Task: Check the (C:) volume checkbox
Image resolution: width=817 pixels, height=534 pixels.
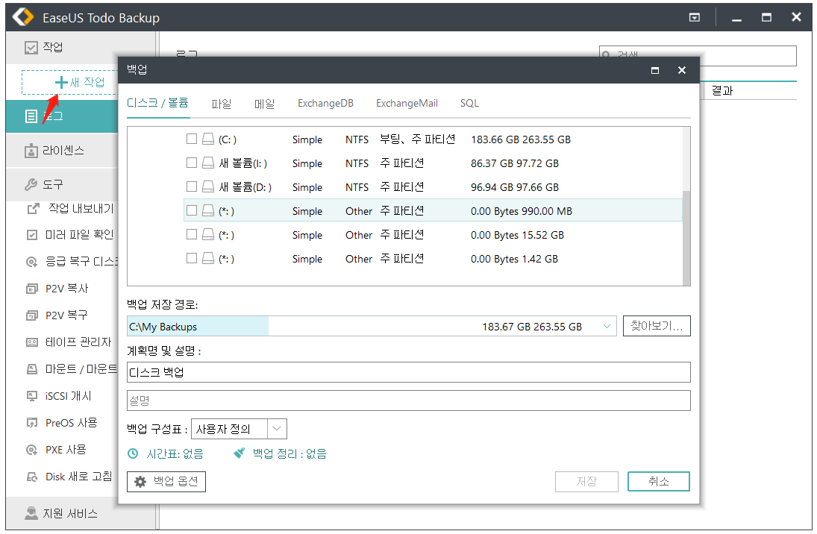Action: click(x=192, y=139)
